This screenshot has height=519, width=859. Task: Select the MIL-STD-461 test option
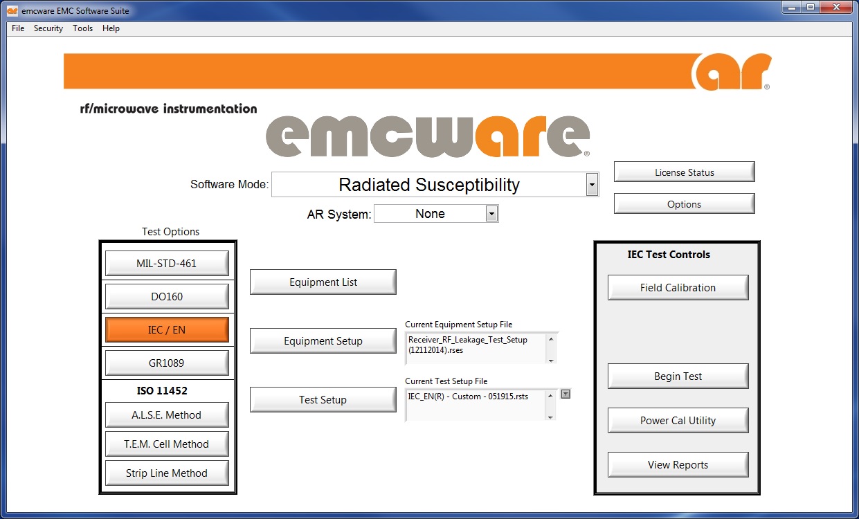coord(167,264)
